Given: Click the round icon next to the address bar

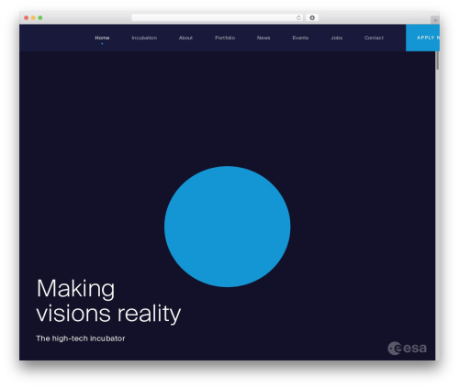Looking at the screenshot, I should click(312, 17).
